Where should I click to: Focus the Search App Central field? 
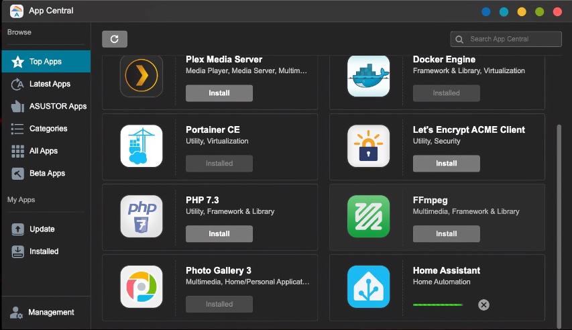tap(506, 39)
